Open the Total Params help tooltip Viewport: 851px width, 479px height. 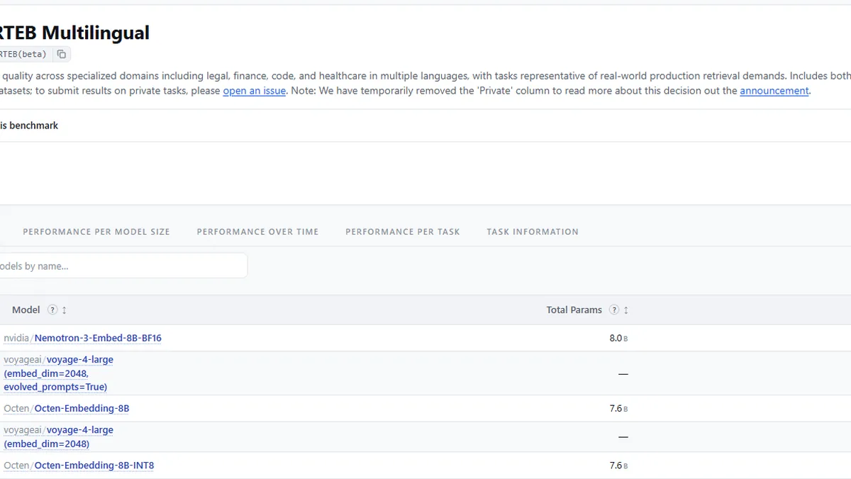[x=614, y=310]
